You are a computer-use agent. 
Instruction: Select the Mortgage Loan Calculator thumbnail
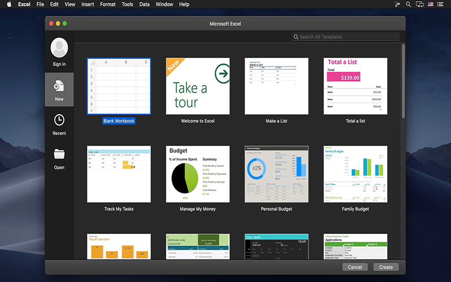(x=198, y=246)
